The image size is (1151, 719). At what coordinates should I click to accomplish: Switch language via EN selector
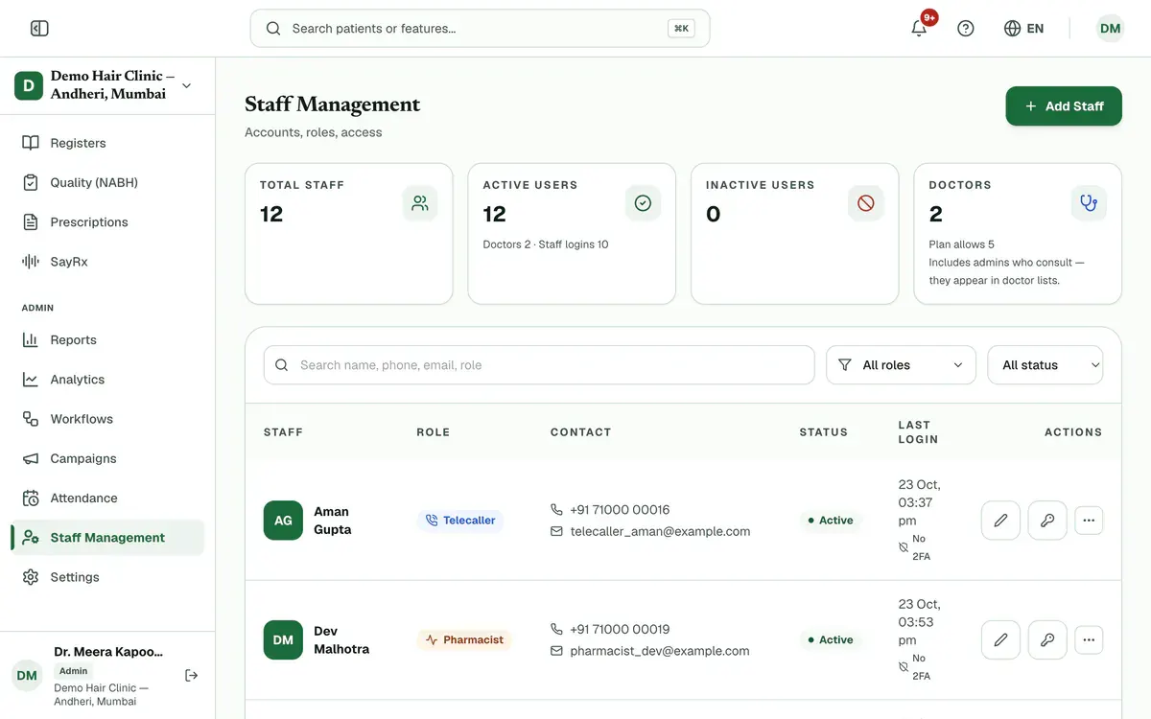[x=1023, y=29]
